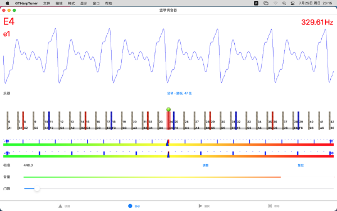Select blue harp string 39 F6
This screenshot has height=211, width=337.
click(x=298, y=120)
